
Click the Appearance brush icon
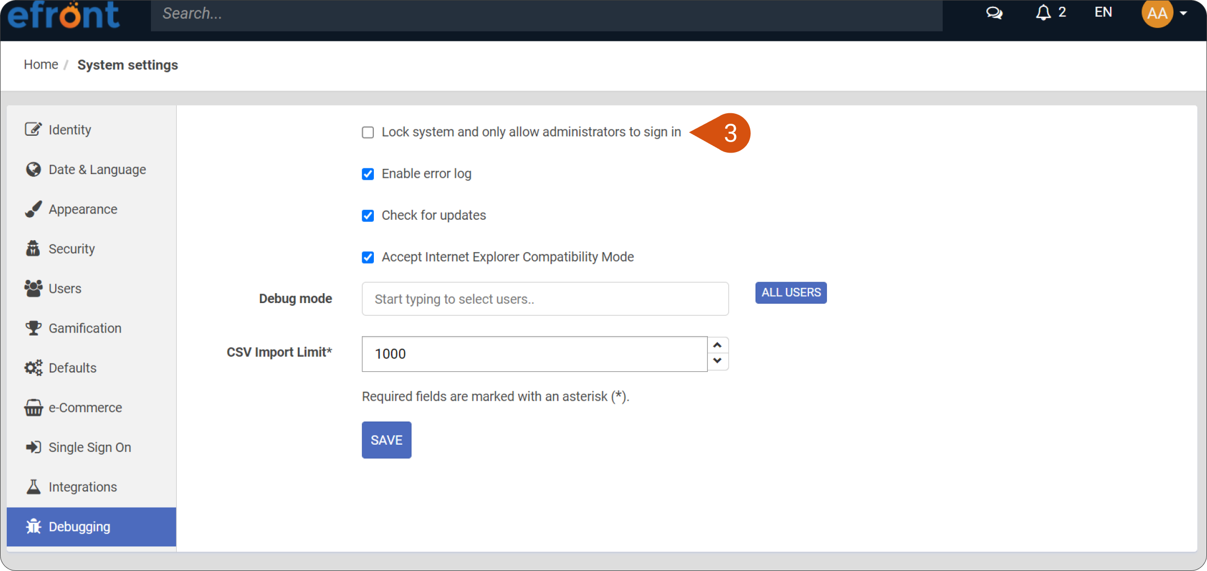(x=33, y=209)
